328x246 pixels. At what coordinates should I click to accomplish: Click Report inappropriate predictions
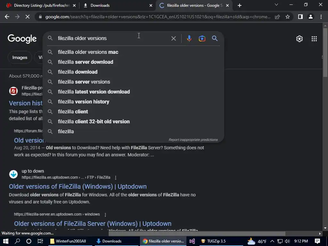(193, 140)
